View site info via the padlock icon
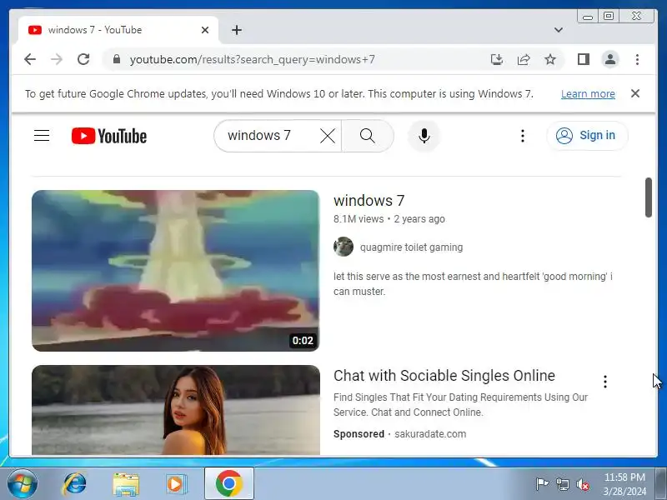This screenshot has width=667, height=500. tap(117, 59)
